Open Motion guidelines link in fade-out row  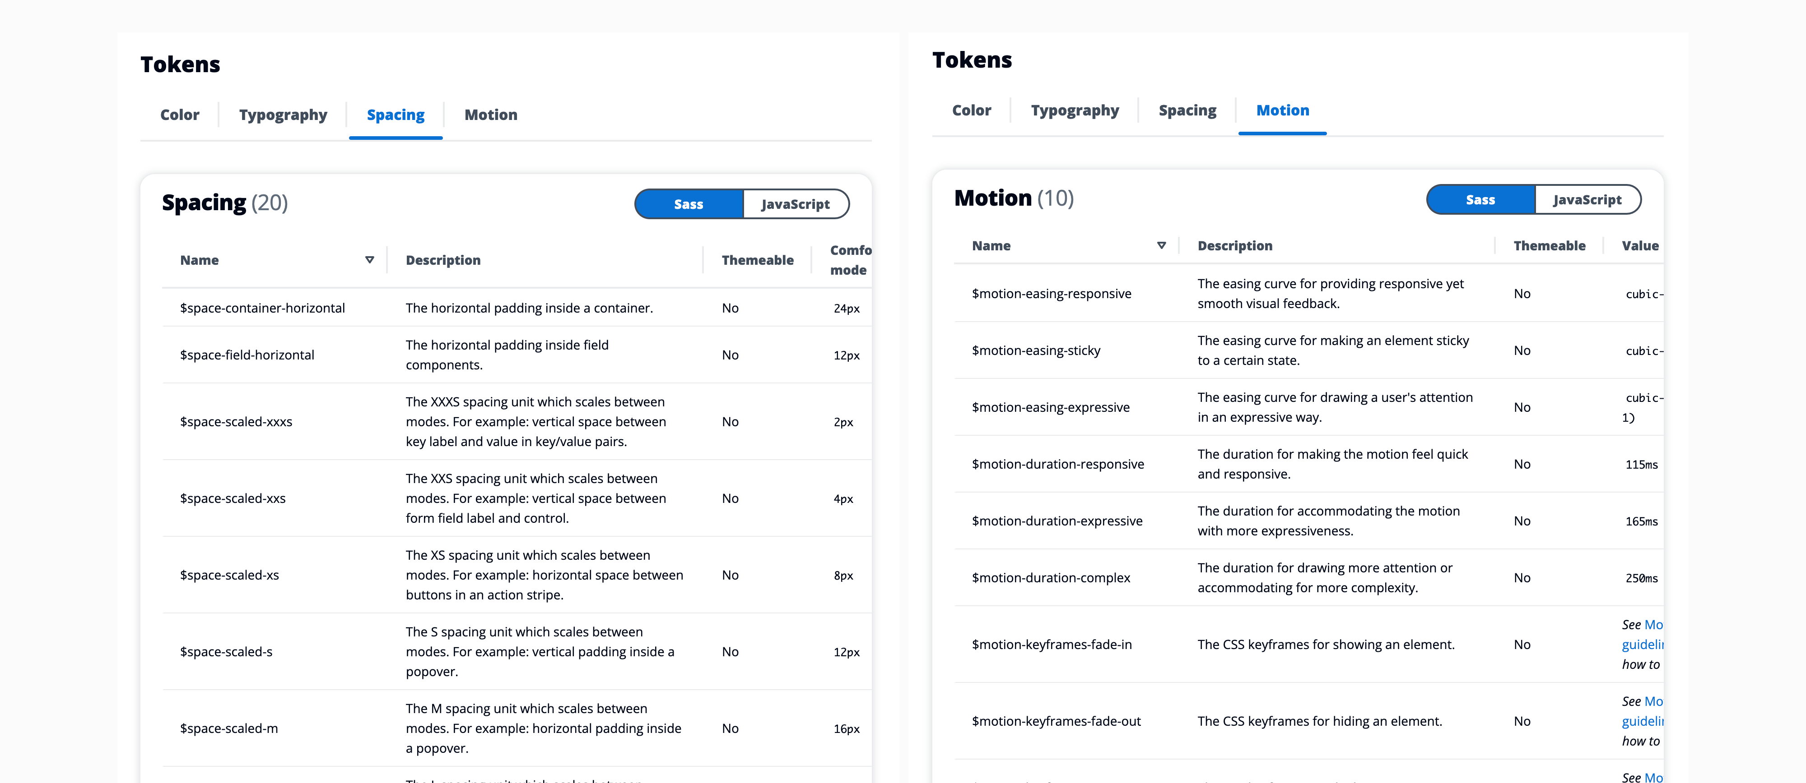coord(1643,711)
